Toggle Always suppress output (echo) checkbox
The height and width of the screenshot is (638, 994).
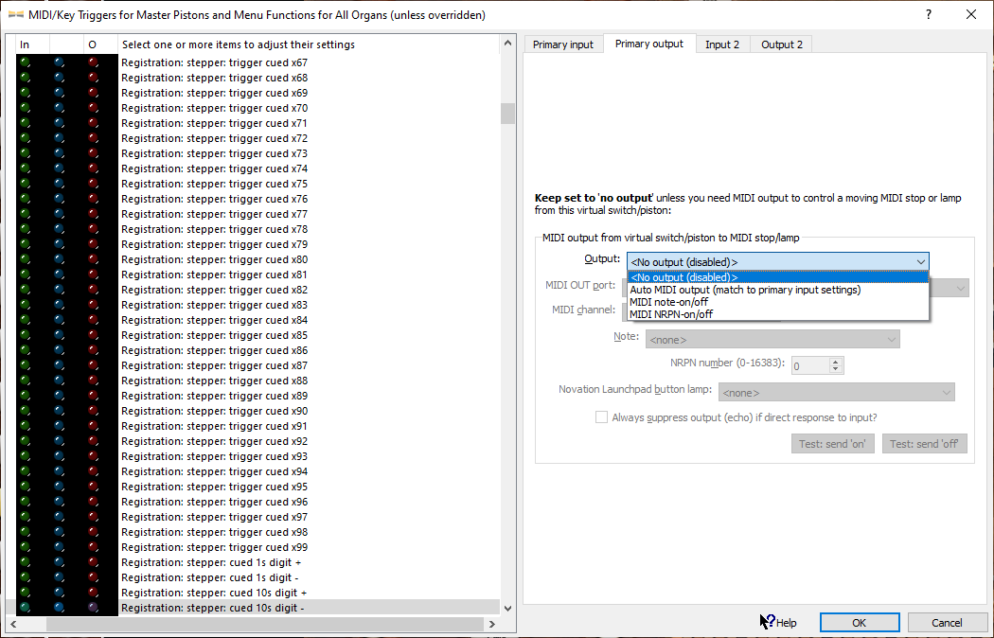pyautogui.click(x=601, y=417)
